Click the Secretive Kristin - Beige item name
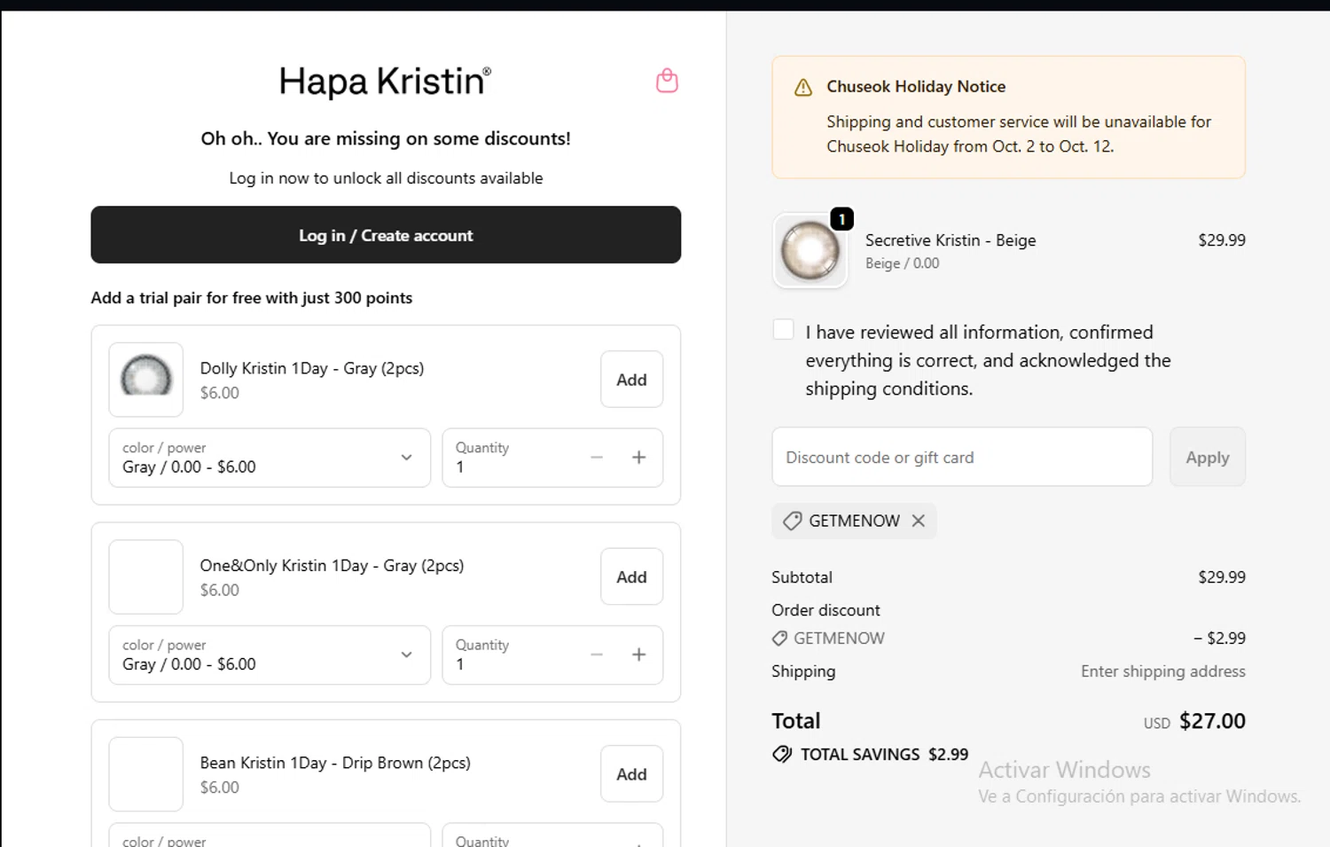The width and height of the screenshot is (1330, 847). [x=951, y=240]
